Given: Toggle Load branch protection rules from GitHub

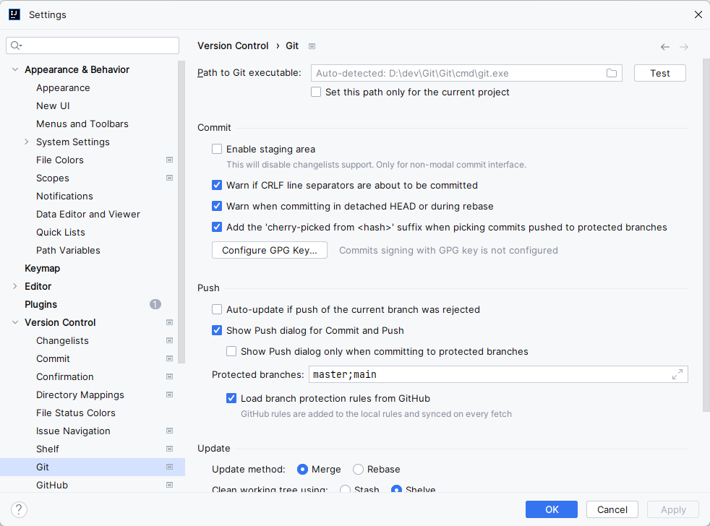Looking at the screenshot, I should pyautogui.click(x=231, y=398).
